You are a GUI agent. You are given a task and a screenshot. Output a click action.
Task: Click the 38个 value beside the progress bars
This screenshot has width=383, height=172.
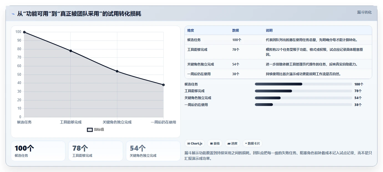[358, 105]
